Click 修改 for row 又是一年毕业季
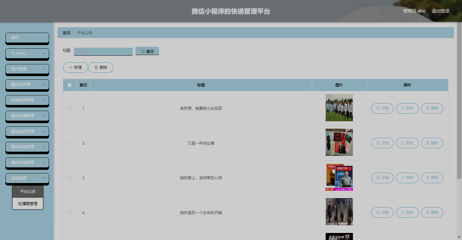Viewport: 462px width, 240px height. 407,143
